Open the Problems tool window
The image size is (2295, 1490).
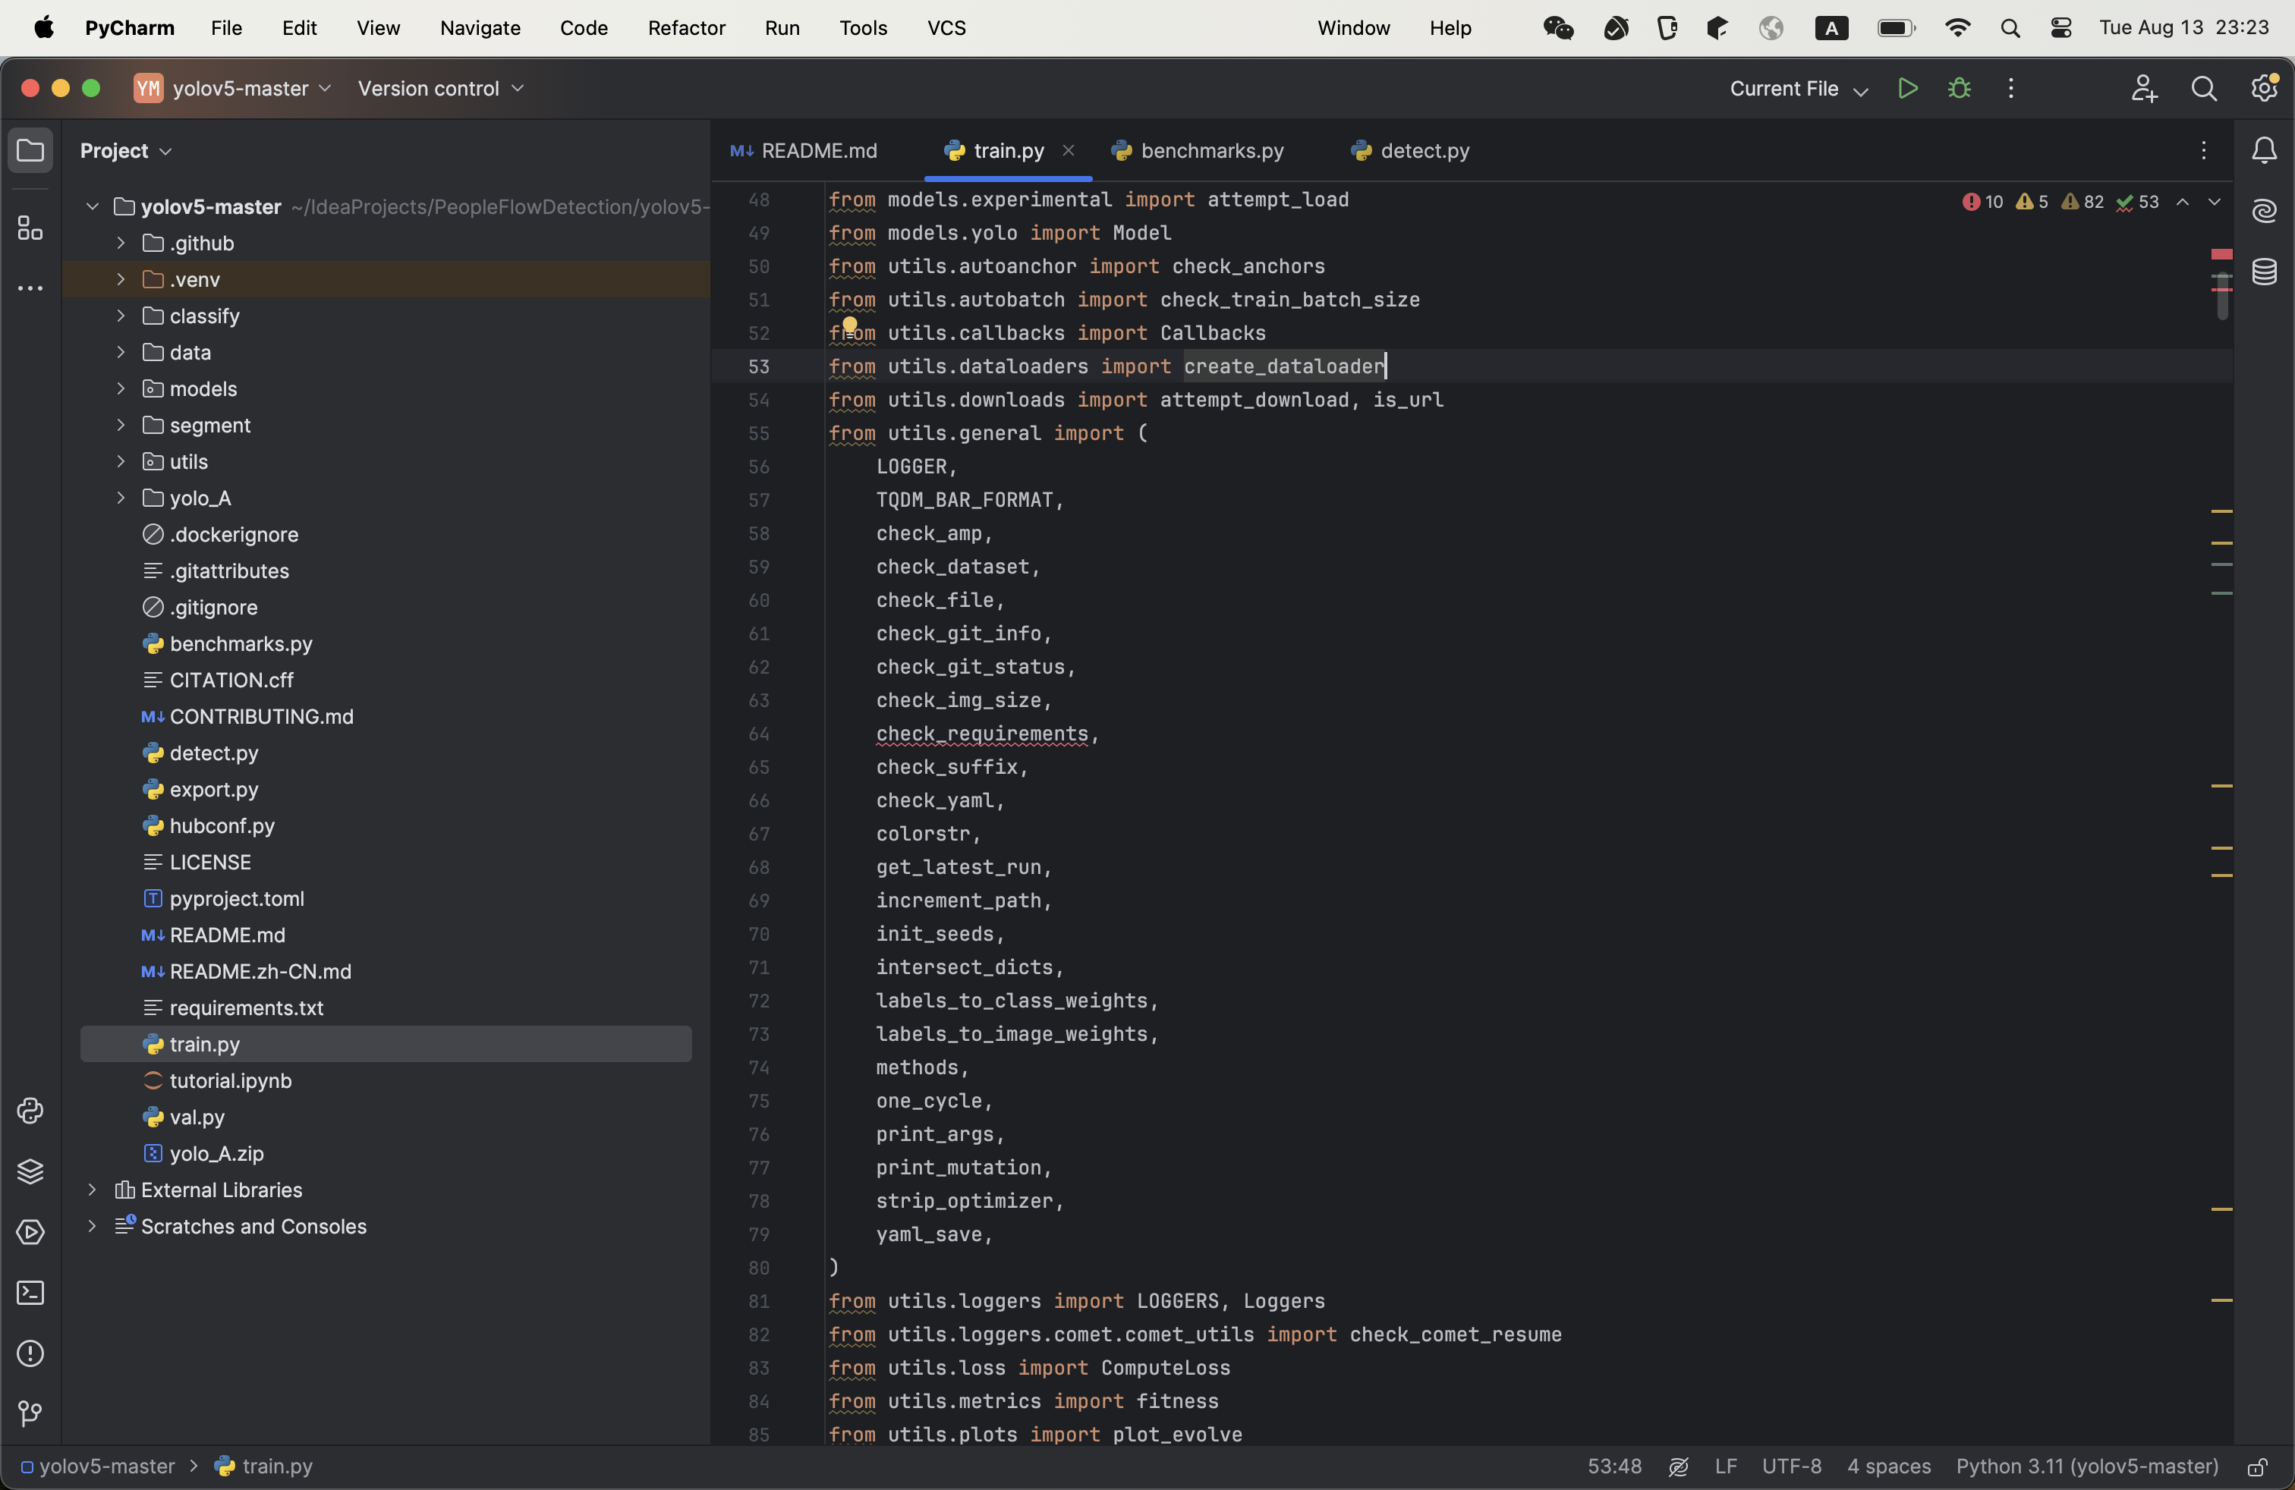click(x=30, y=1354)
